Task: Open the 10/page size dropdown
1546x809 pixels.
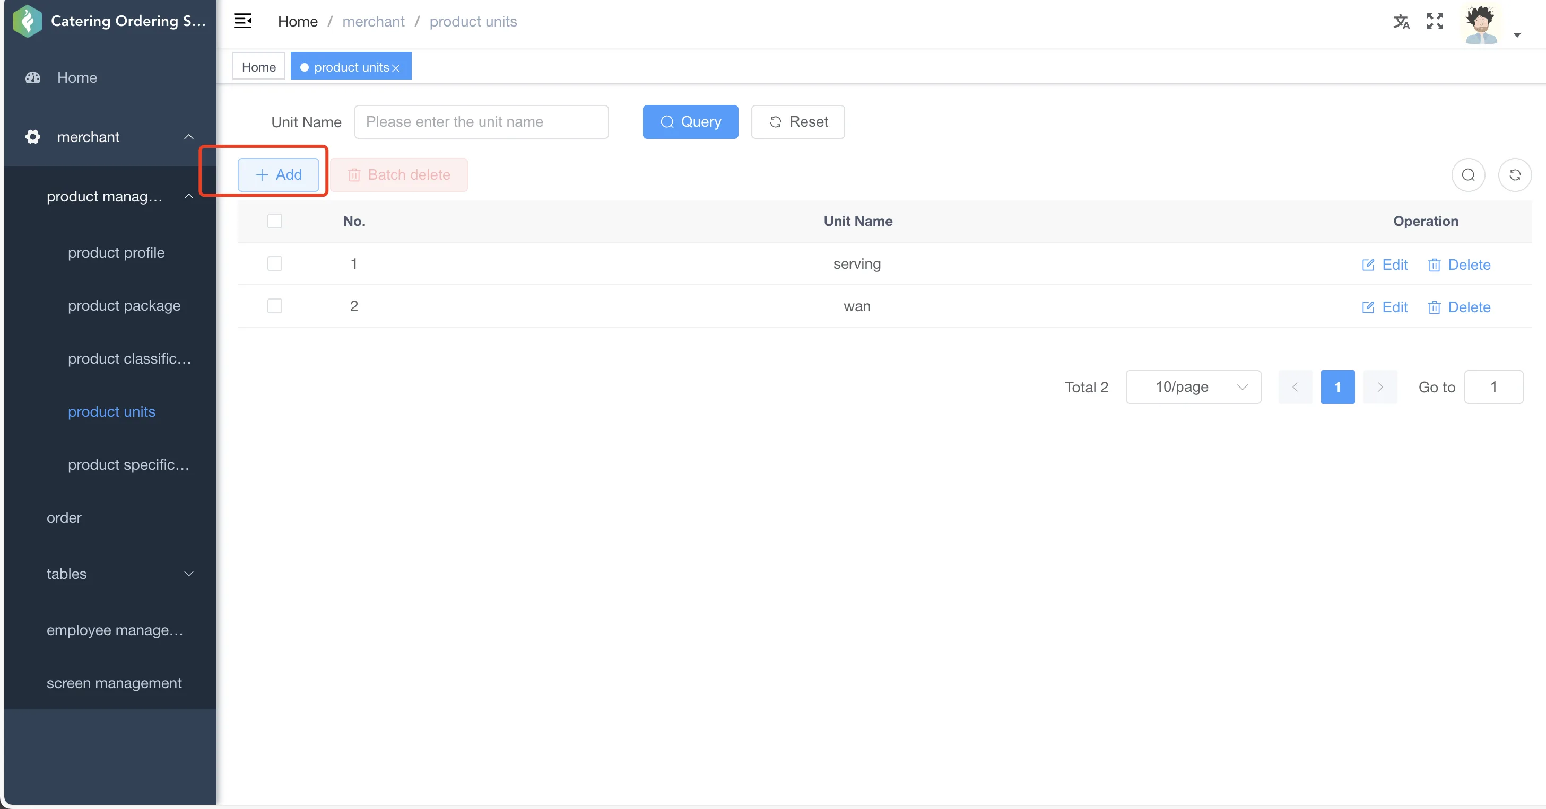Action: 1193,387
